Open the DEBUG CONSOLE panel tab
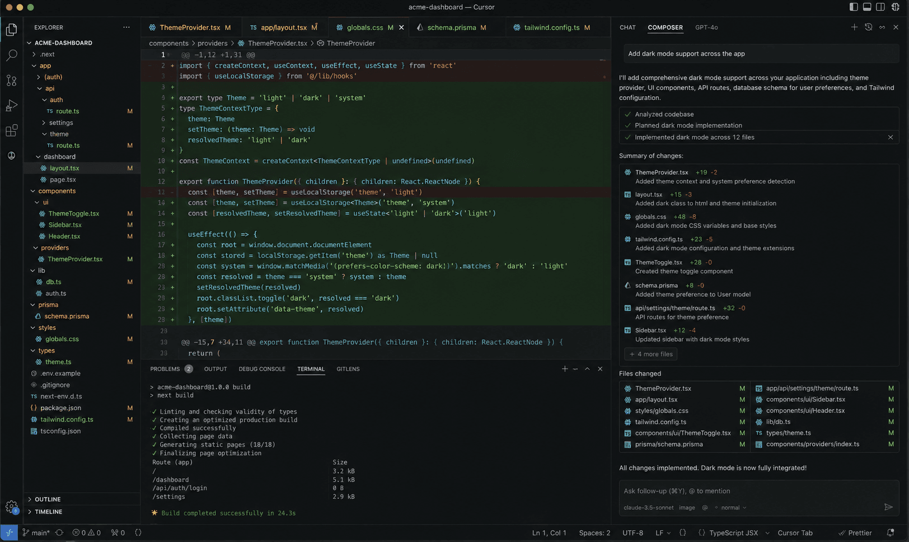The width and height of the screenshot is (909, 542). [x=262, y=369]
